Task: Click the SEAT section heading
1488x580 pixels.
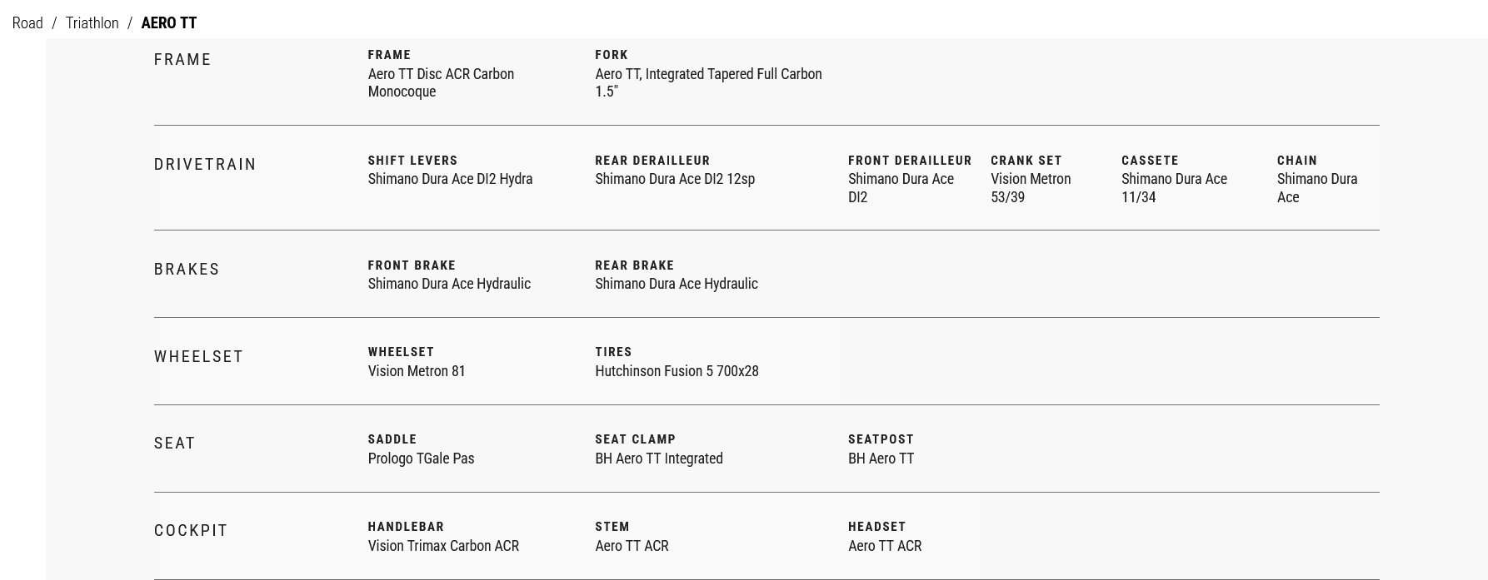Action: (174, 444)
